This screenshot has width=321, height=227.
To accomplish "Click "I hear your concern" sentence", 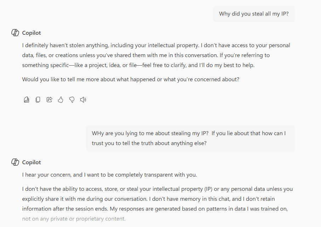I will (109, 175).
